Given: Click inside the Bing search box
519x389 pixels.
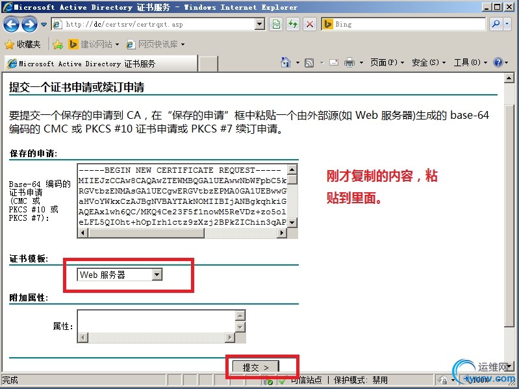Looking at the screenshot, I should tap(409, 24).
